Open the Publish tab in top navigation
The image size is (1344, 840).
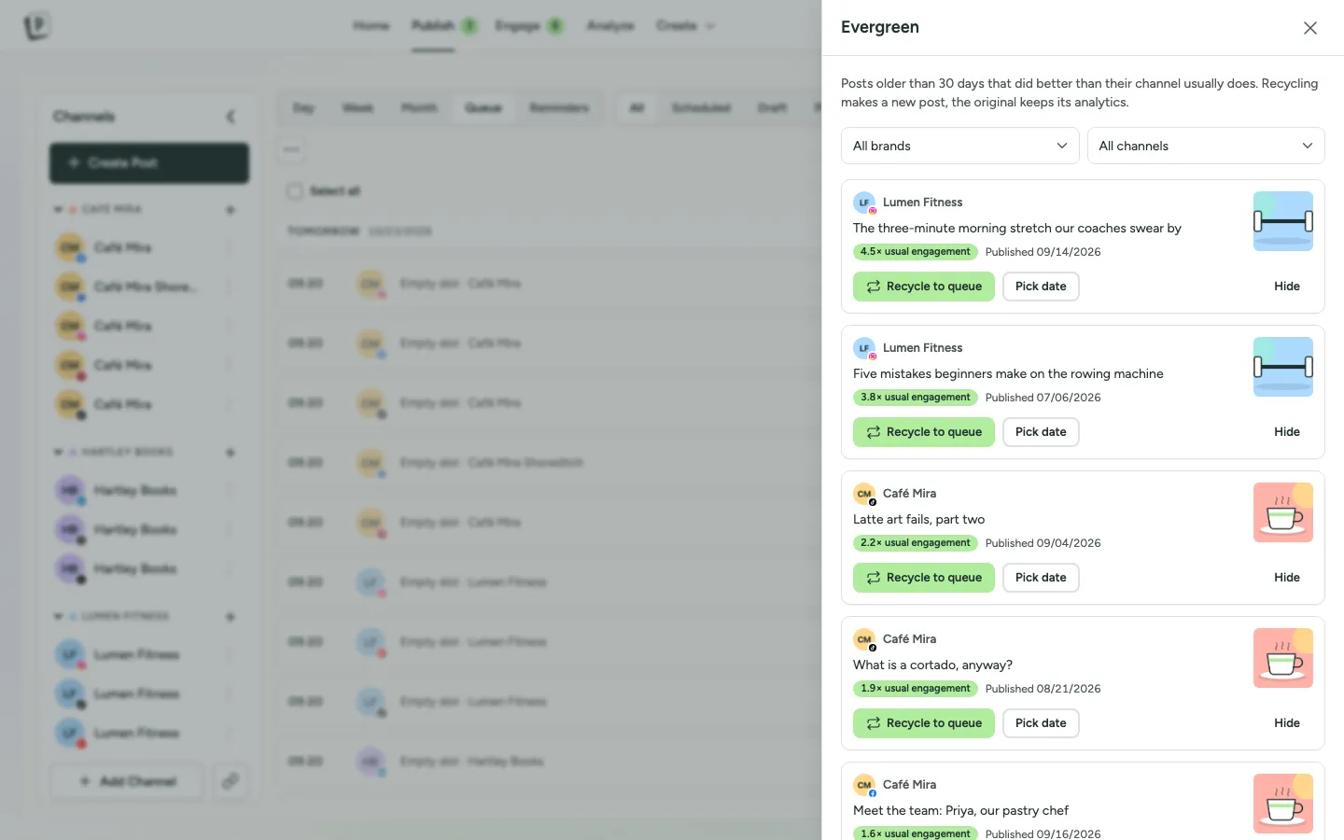(433, 25)
